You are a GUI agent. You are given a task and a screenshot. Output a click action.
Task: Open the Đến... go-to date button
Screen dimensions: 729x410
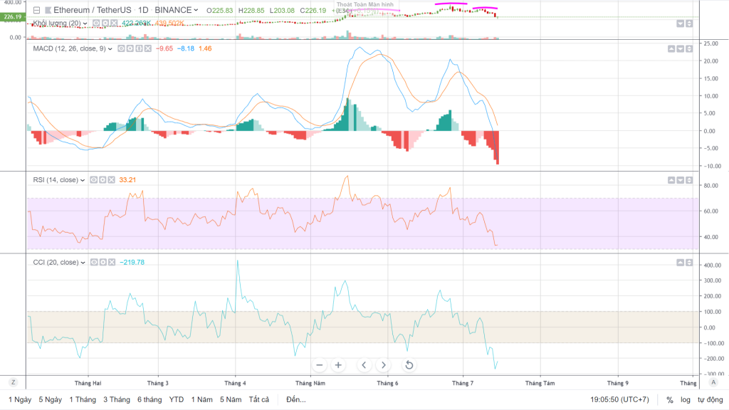[x=296, y=400]
